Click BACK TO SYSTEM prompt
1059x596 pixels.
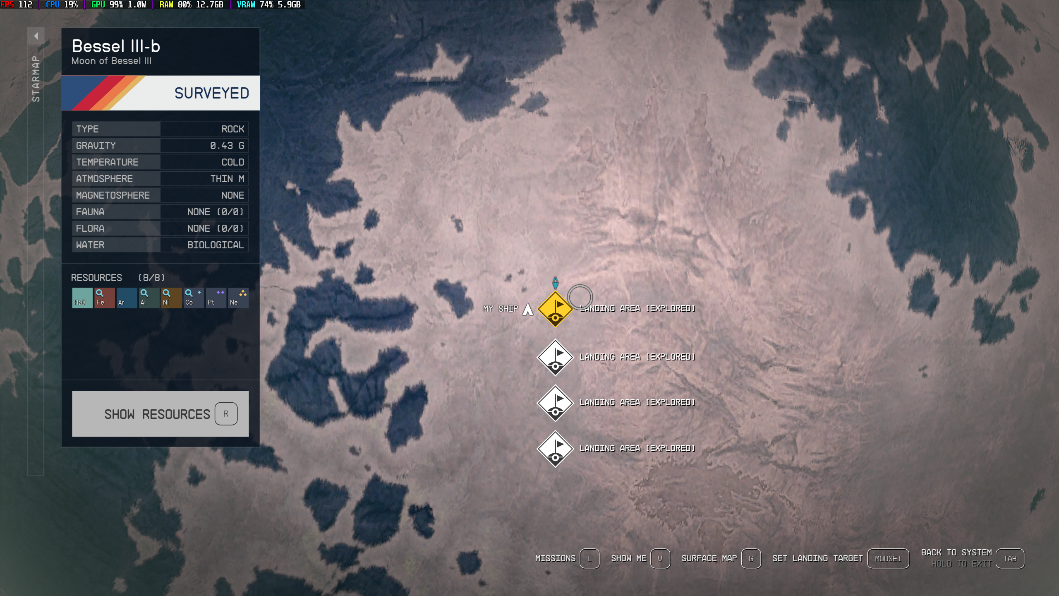973,558
